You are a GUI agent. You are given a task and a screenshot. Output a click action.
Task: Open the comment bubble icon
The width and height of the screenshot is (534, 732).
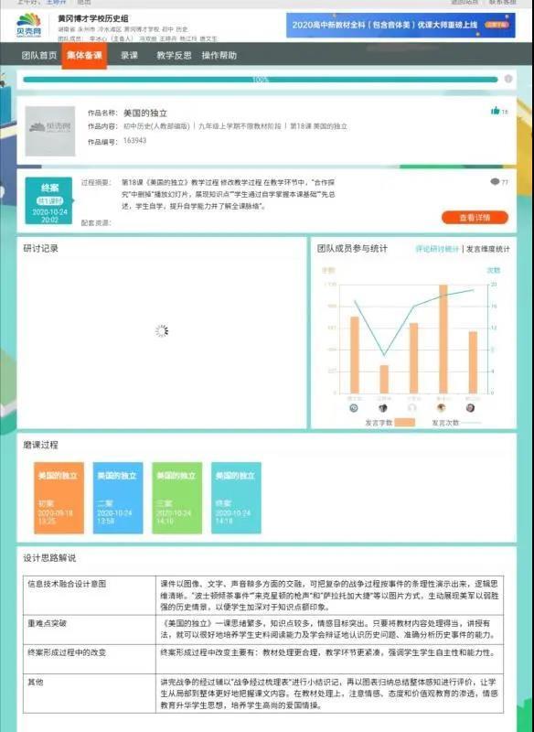point(495,181)
